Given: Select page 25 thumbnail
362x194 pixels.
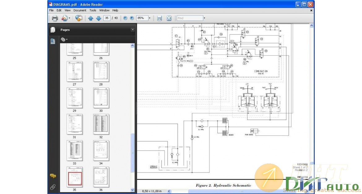Looking at the screenshot, I should pos(74,49).
